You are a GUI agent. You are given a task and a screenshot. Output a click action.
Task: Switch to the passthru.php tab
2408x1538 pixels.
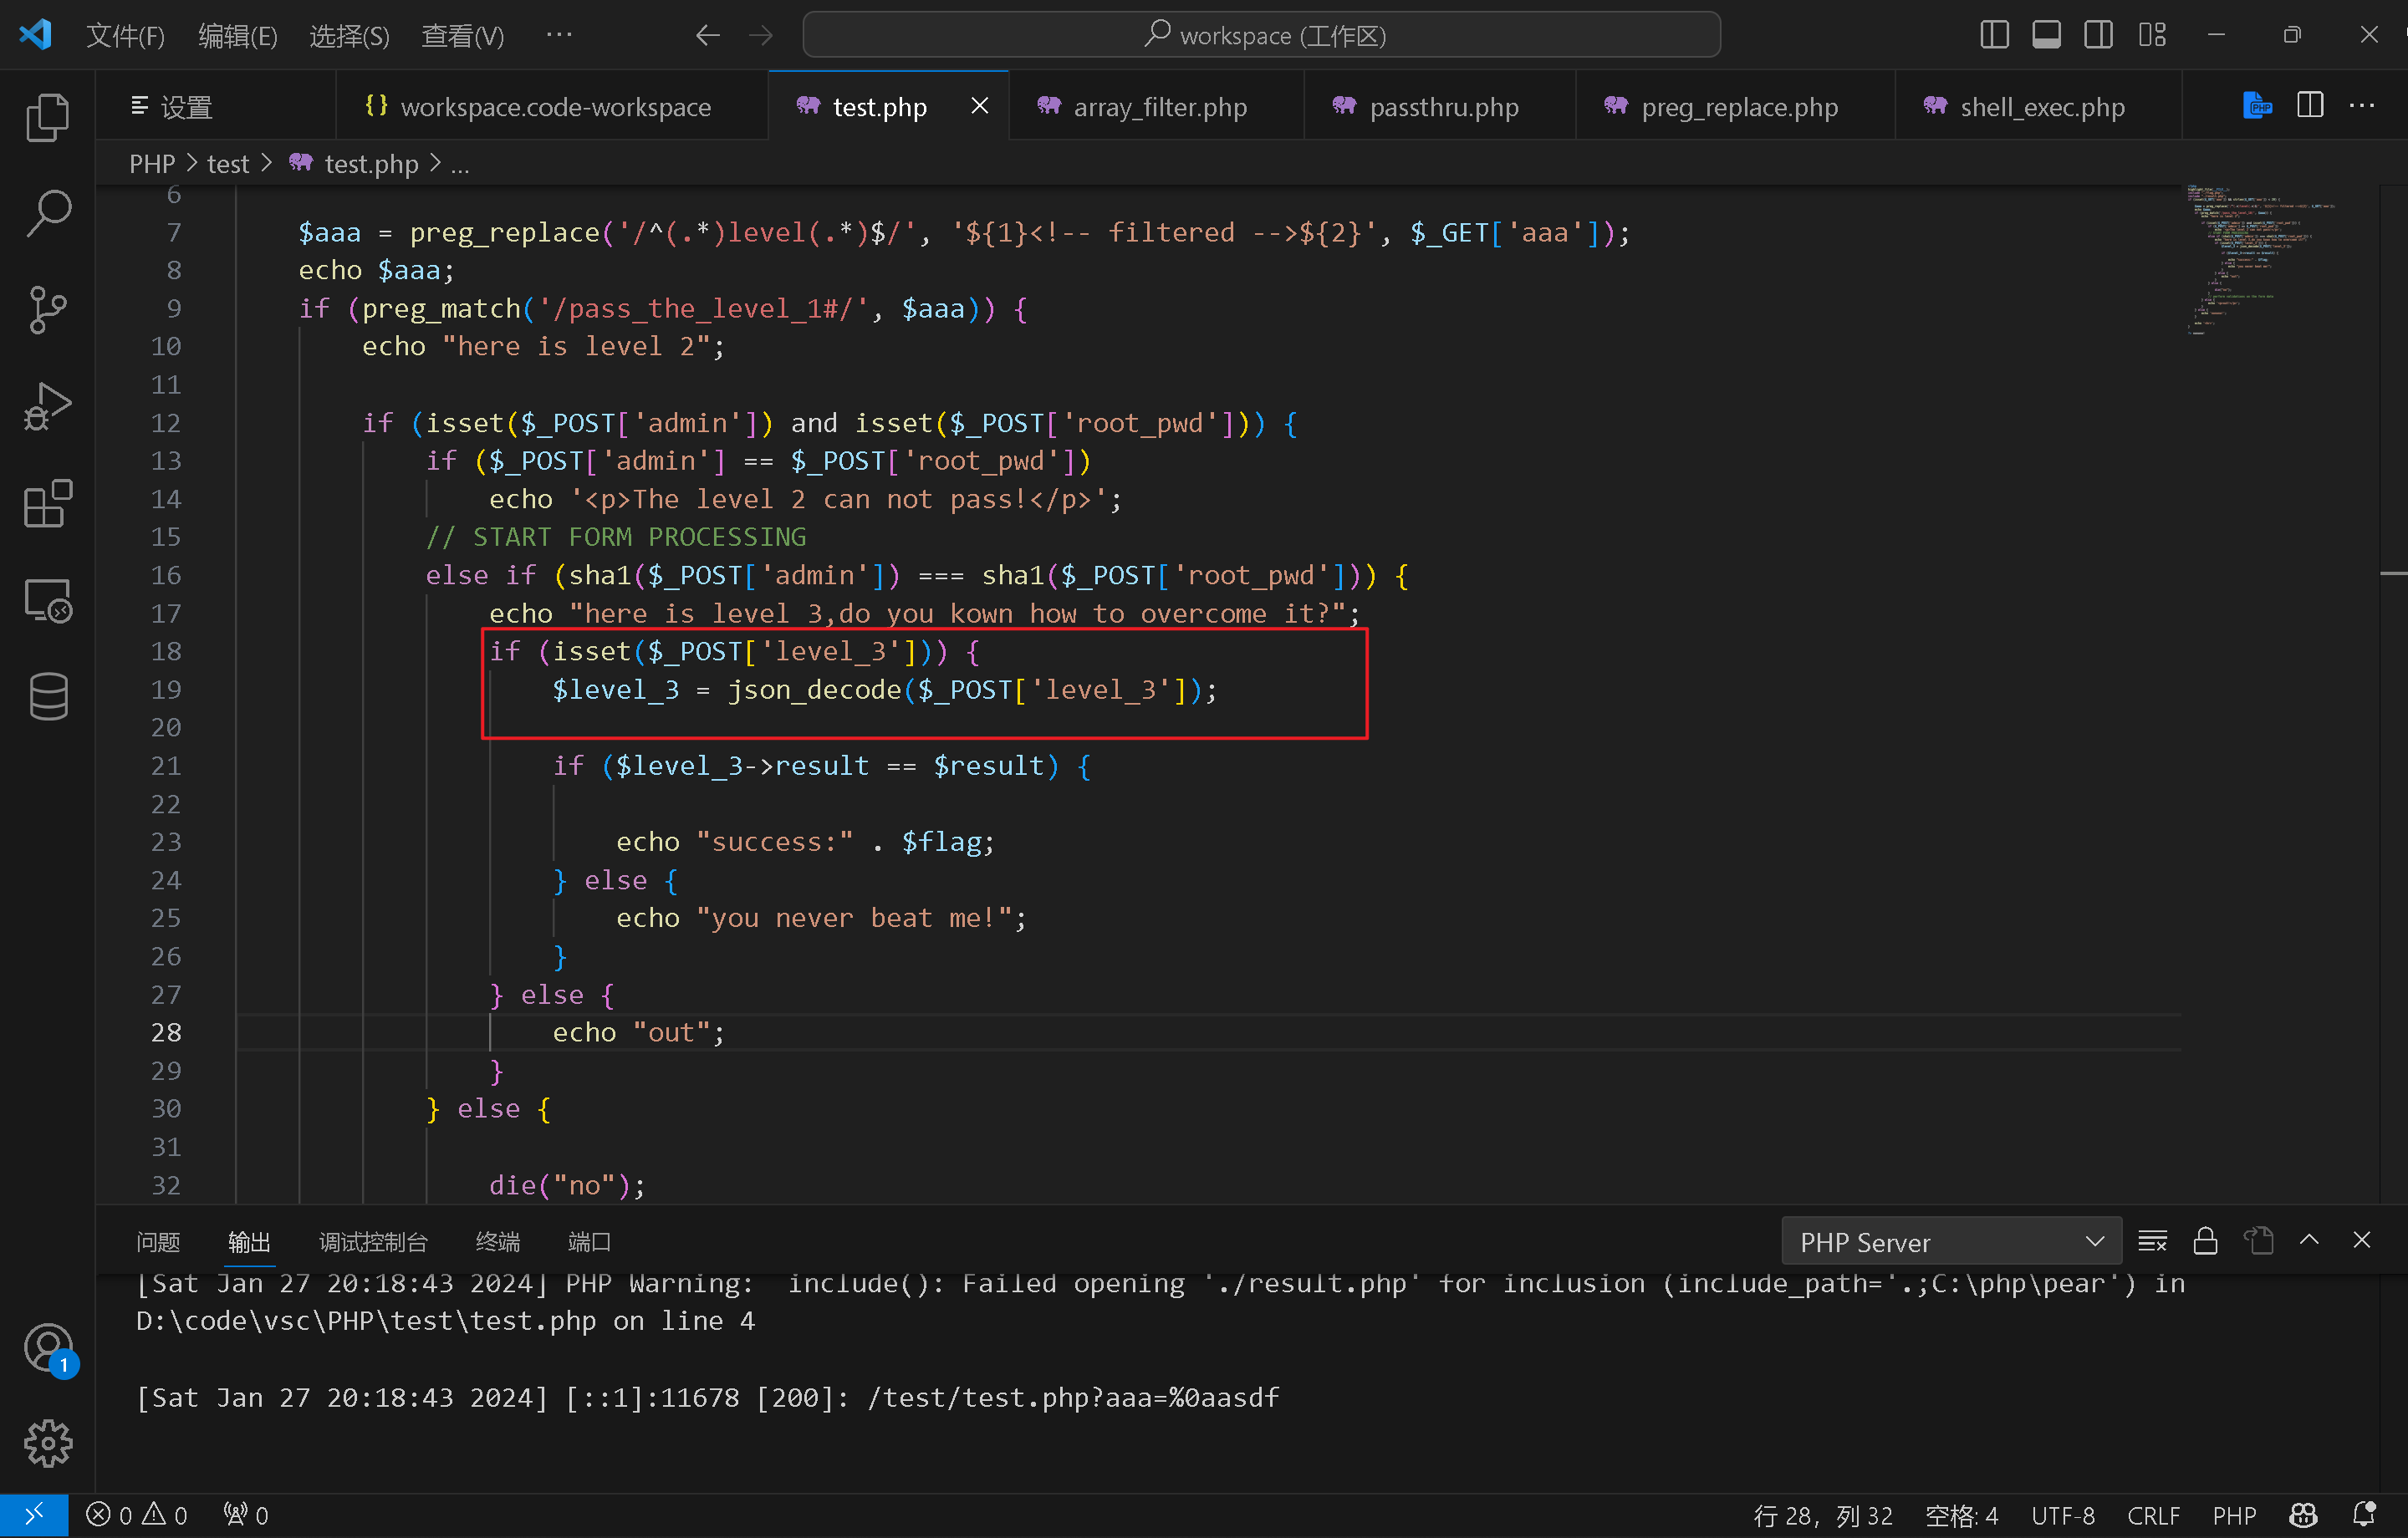(x=1442, y=106)
